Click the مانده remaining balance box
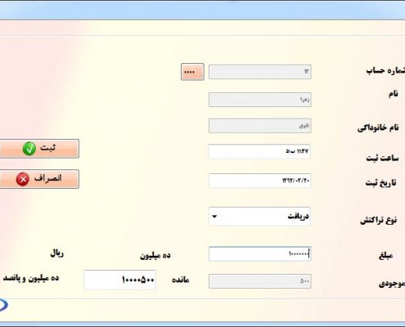Viewport: 405px width, 327px height. (x=120, y=280)
